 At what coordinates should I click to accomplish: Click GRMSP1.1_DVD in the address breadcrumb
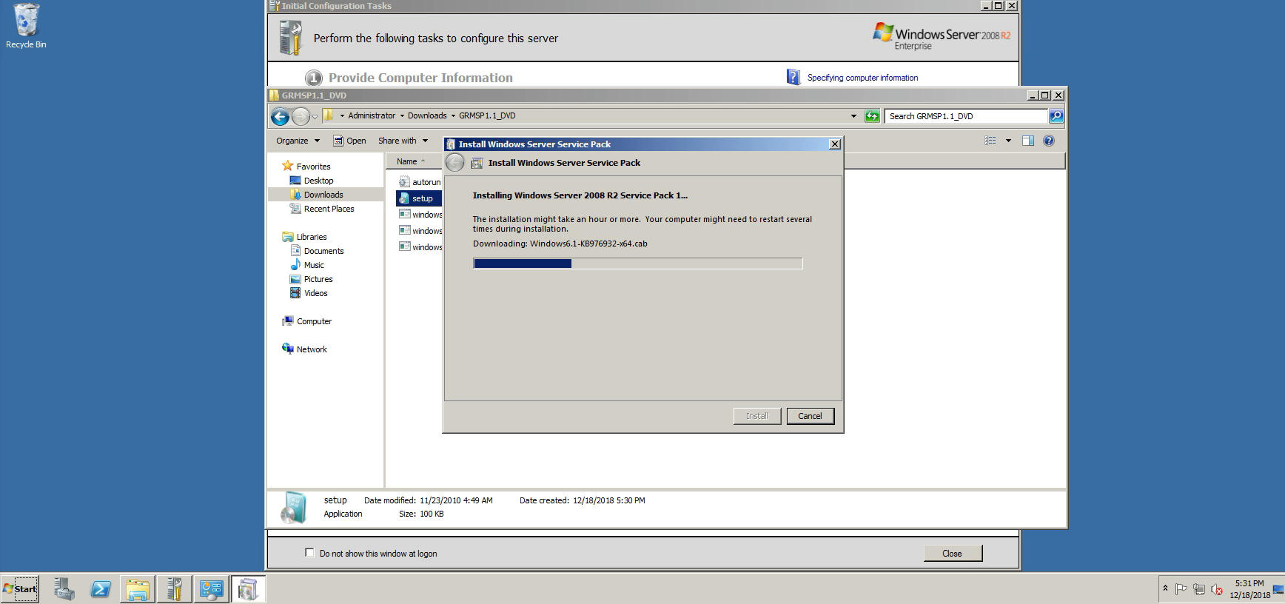487,115
